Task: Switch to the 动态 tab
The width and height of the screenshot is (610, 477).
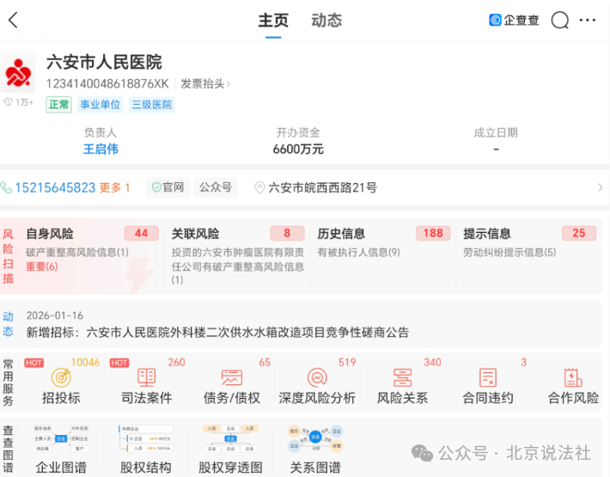Action: tap(326, 21)
